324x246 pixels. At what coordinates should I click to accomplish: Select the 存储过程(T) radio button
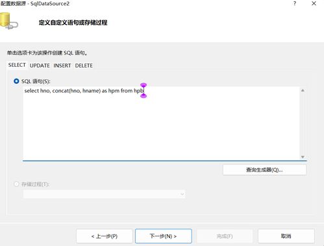point(16,184)
